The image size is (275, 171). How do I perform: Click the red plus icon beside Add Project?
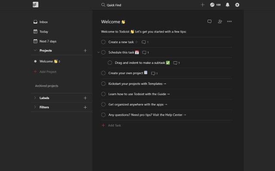pos(35,72)
